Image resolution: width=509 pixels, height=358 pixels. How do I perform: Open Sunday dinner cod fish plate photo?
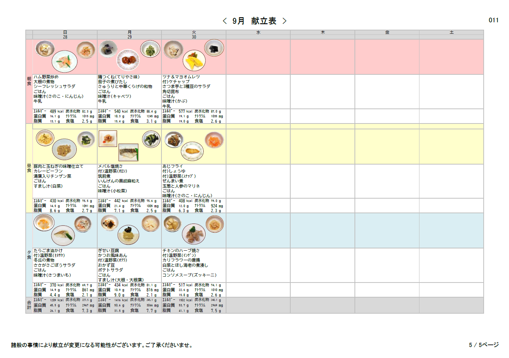(x=63, y=236)
